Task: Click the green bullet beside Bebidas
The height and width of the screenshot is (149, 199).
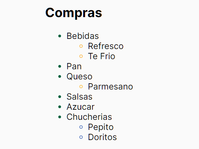Action: click(x=60, y=36)
